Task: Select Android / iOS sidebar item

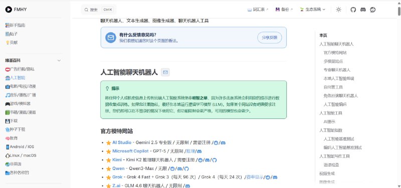Action: click(x=20, y=147)
